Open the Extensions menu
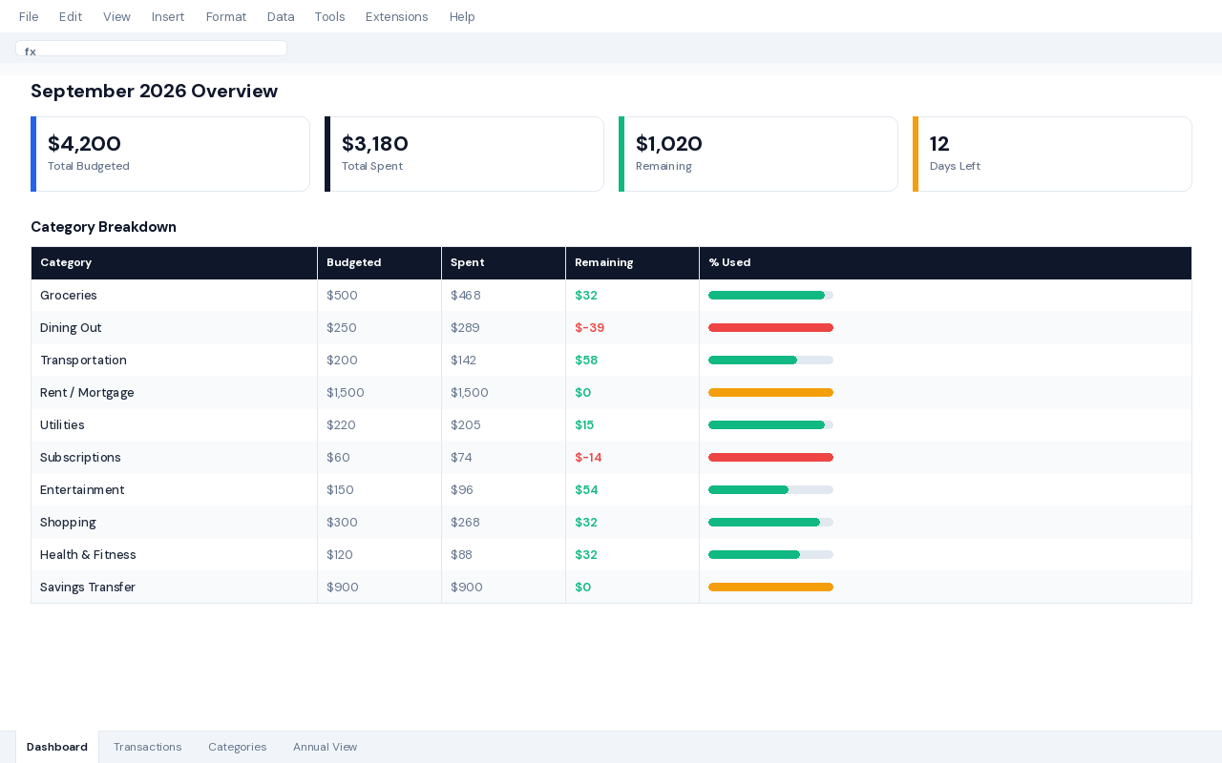1222x763 pixels. 397,16
